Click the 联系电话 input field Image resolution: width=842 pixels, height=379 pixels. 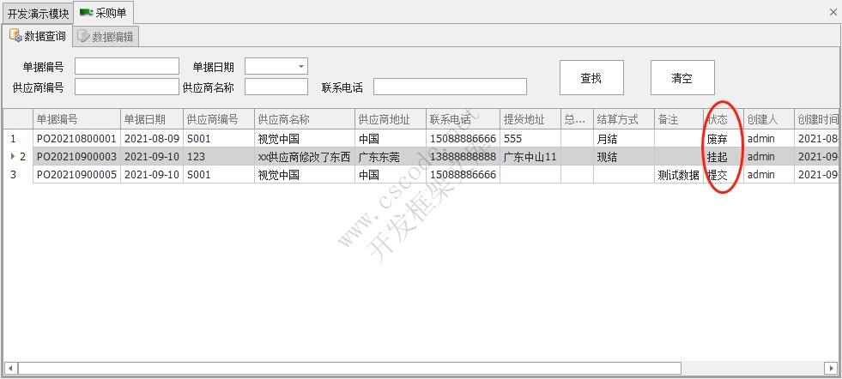pyautogui.click(x=449, y=87)
